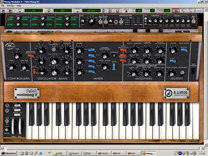Open the sub bank dropdown arrow
Image resolution: width=208 pixels, height=156 pixels.
pos(49,11)
